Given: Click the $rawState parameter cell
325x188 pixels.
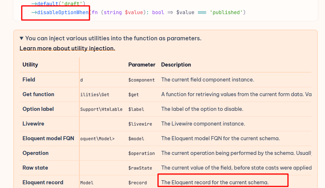Looking at the screenshot, I should coord(140,168).
